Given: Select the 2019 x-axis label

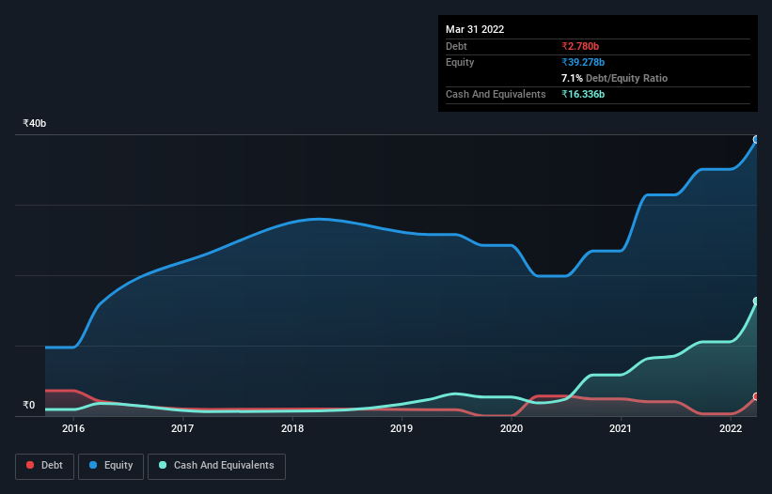Looking at the screenshot, I should click(402, 428).
